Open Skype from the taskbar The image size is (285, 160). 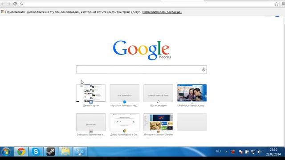(36, 152)
